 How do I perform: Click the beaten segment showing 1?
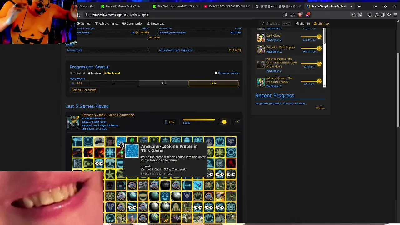pyautogui.click(x=164, y=83)
